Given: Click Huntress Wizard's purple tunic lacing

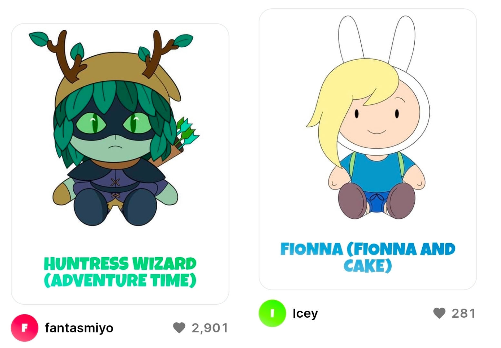Looking at the screenshot, I should [x=115, y=188].
